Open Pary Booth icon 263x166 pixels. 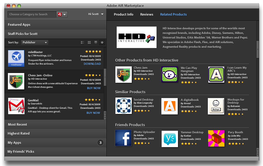click(216, 138)
